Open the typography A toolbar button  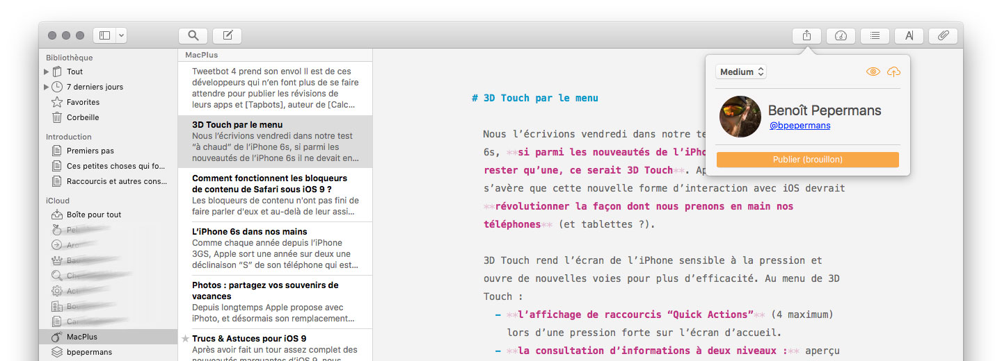coord(909,35)
